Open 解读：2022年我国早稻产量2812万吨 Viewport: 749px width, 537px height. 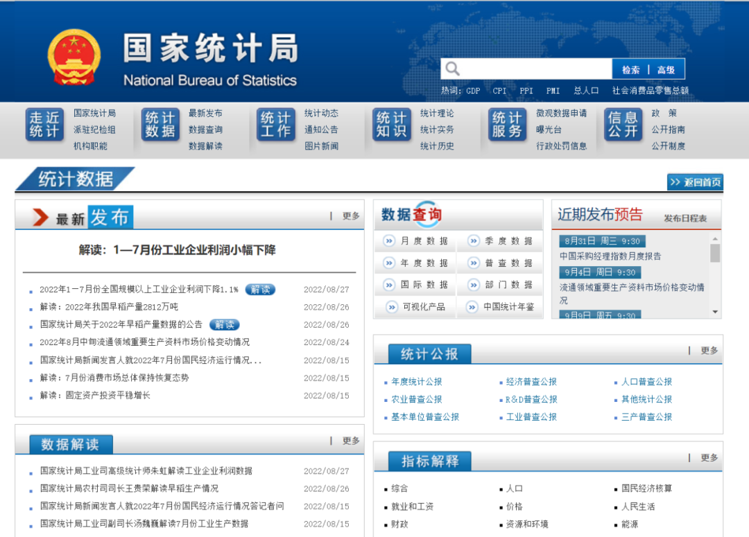point(109,307)
